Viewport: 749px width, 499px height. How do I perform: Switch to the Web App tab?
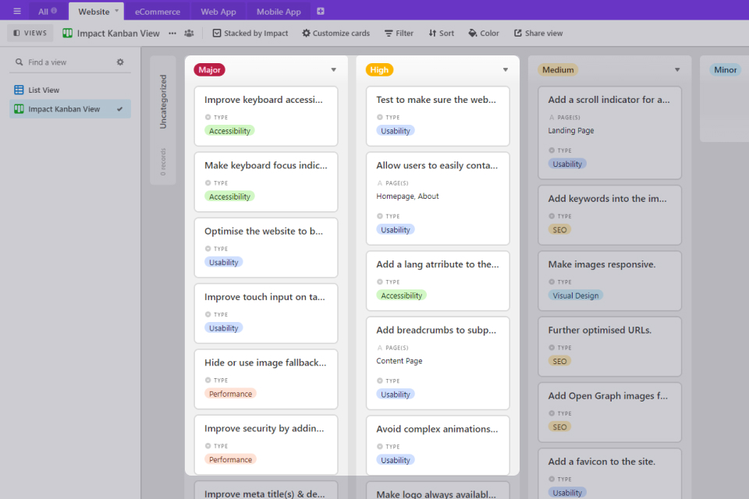218,12
